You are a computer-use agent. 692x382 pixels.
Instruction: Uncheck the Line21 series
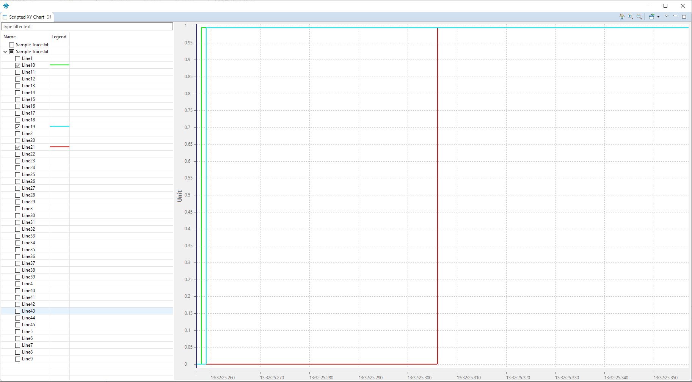click(18, 147)
